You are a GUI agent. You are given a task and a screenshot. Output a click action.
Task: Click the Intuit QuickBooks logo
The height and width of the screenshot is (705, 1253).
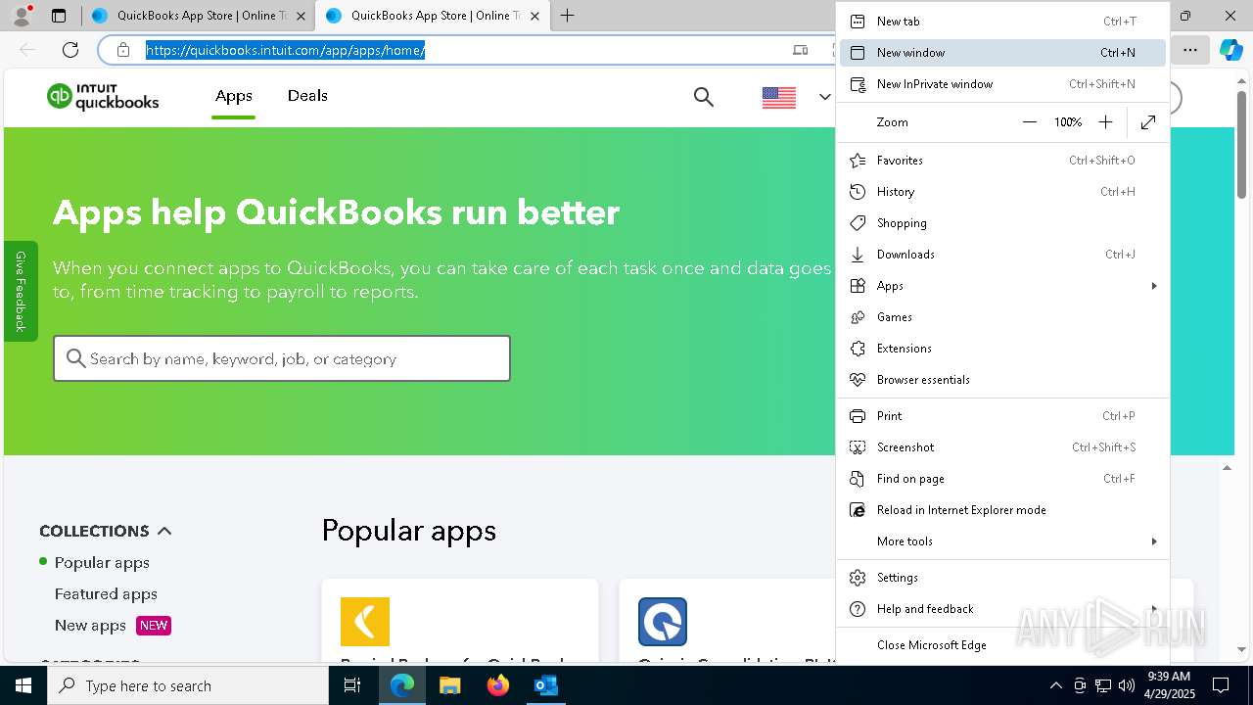click(x=103, y=96)
